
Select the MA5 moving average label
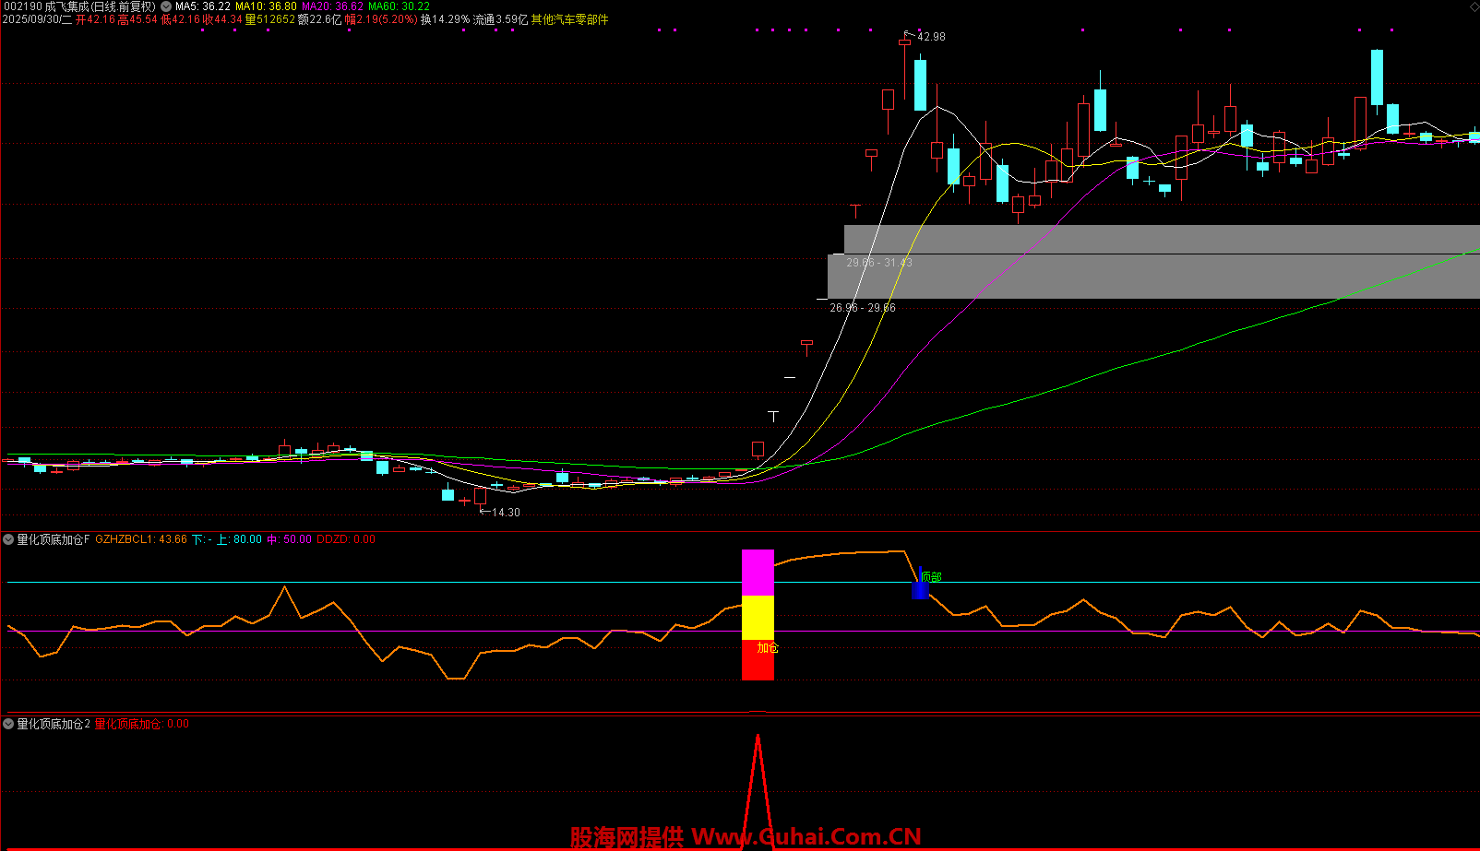pyautogui.click(x=202, y=6)
